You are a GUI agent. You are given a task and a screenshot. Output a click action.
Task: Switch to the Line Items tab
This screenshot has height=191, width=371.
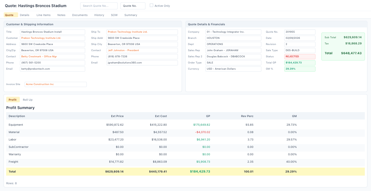[x=43, y=15]
